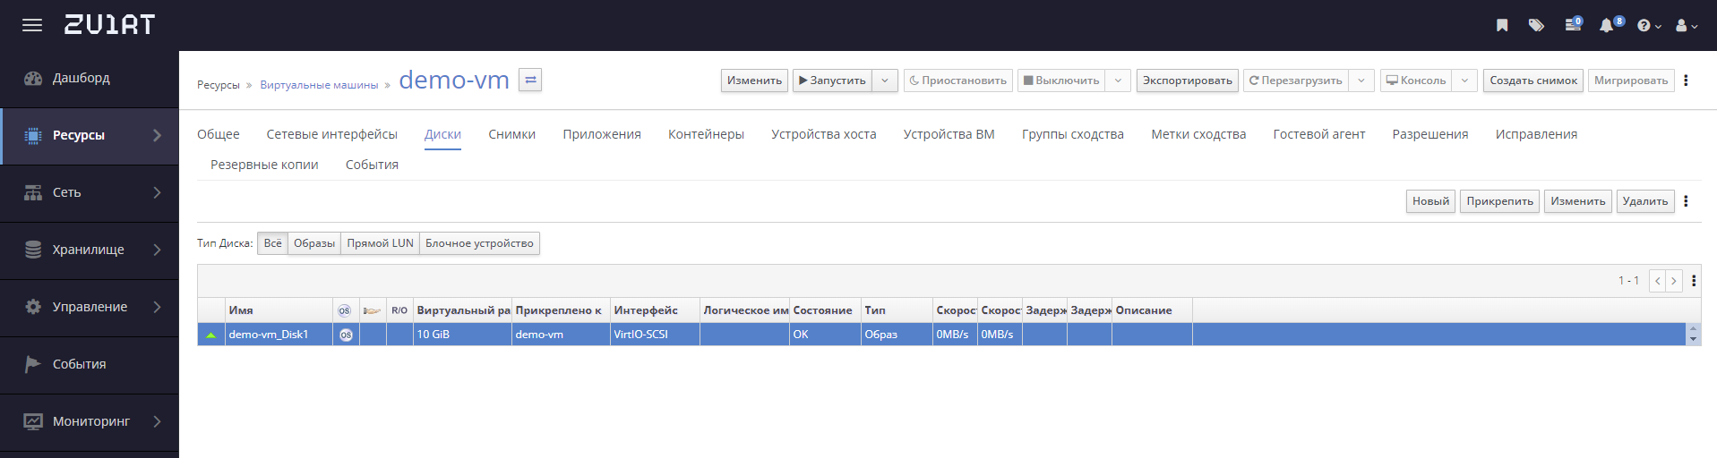Expand Управление sidebar section
Screen dimensions: 1717x458
coord(90,308)
